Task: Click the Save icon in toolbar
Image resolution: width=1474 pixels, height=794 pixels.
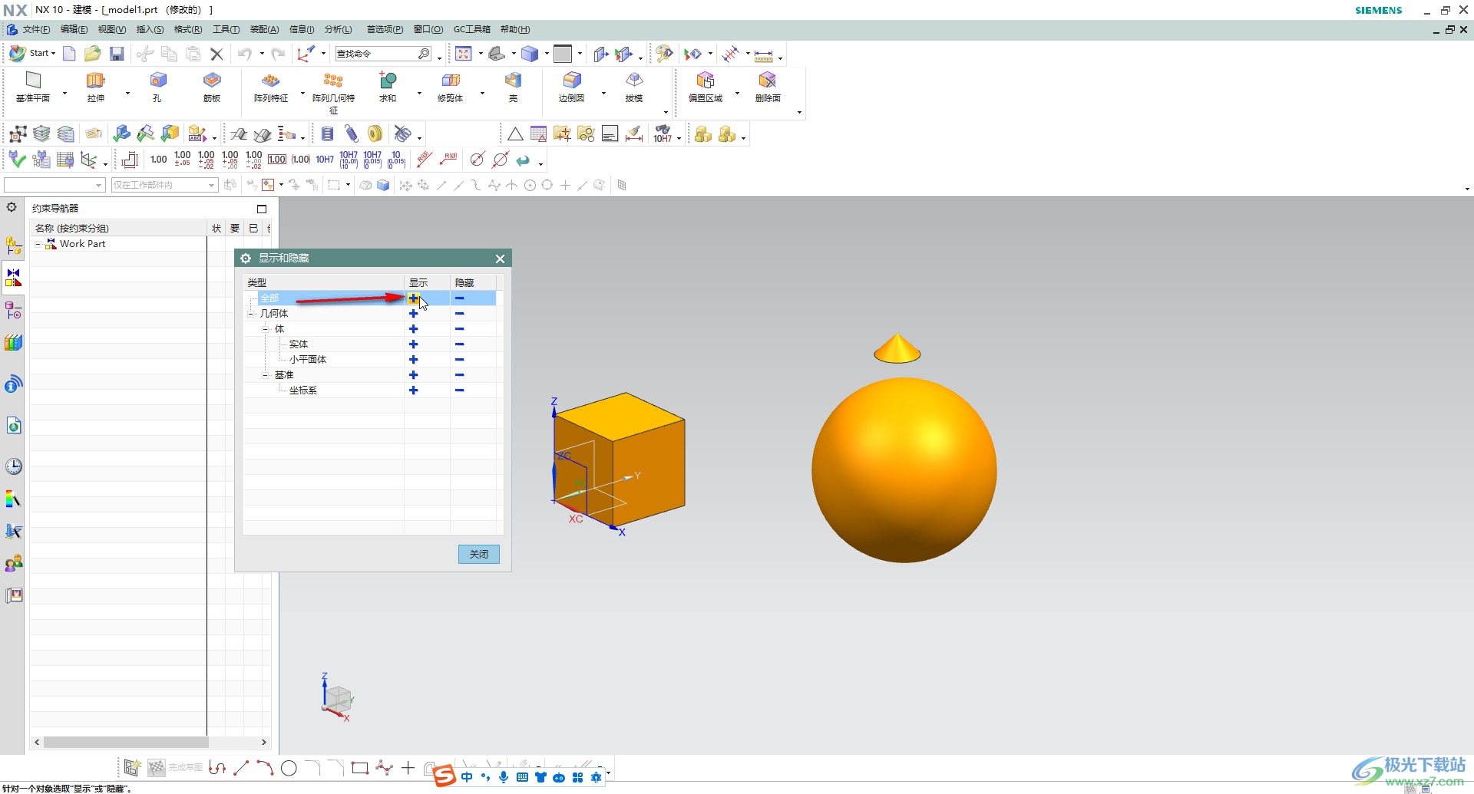Action: point(117,54)
